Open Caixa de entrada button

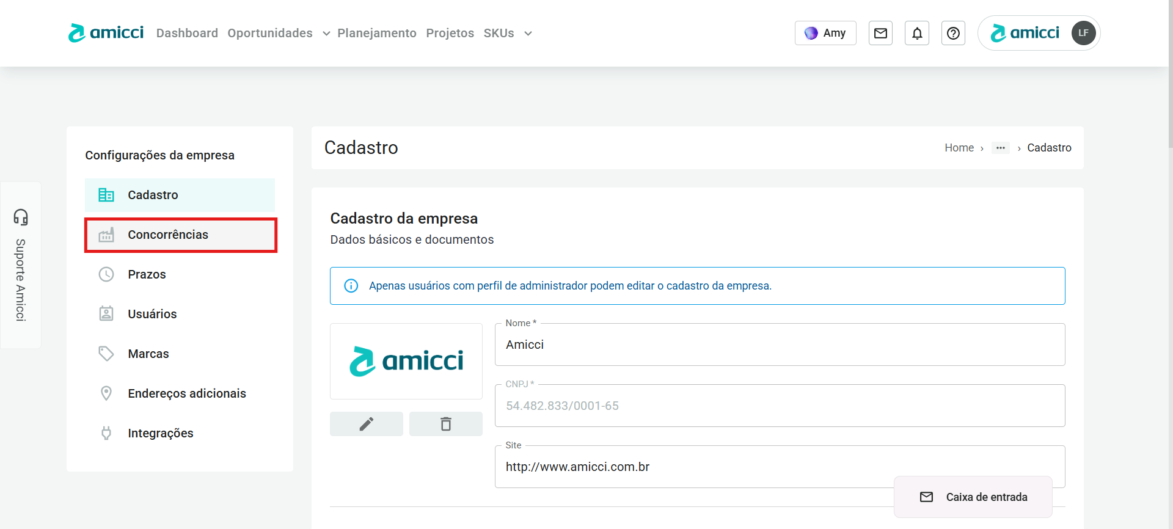pos(973,497)
